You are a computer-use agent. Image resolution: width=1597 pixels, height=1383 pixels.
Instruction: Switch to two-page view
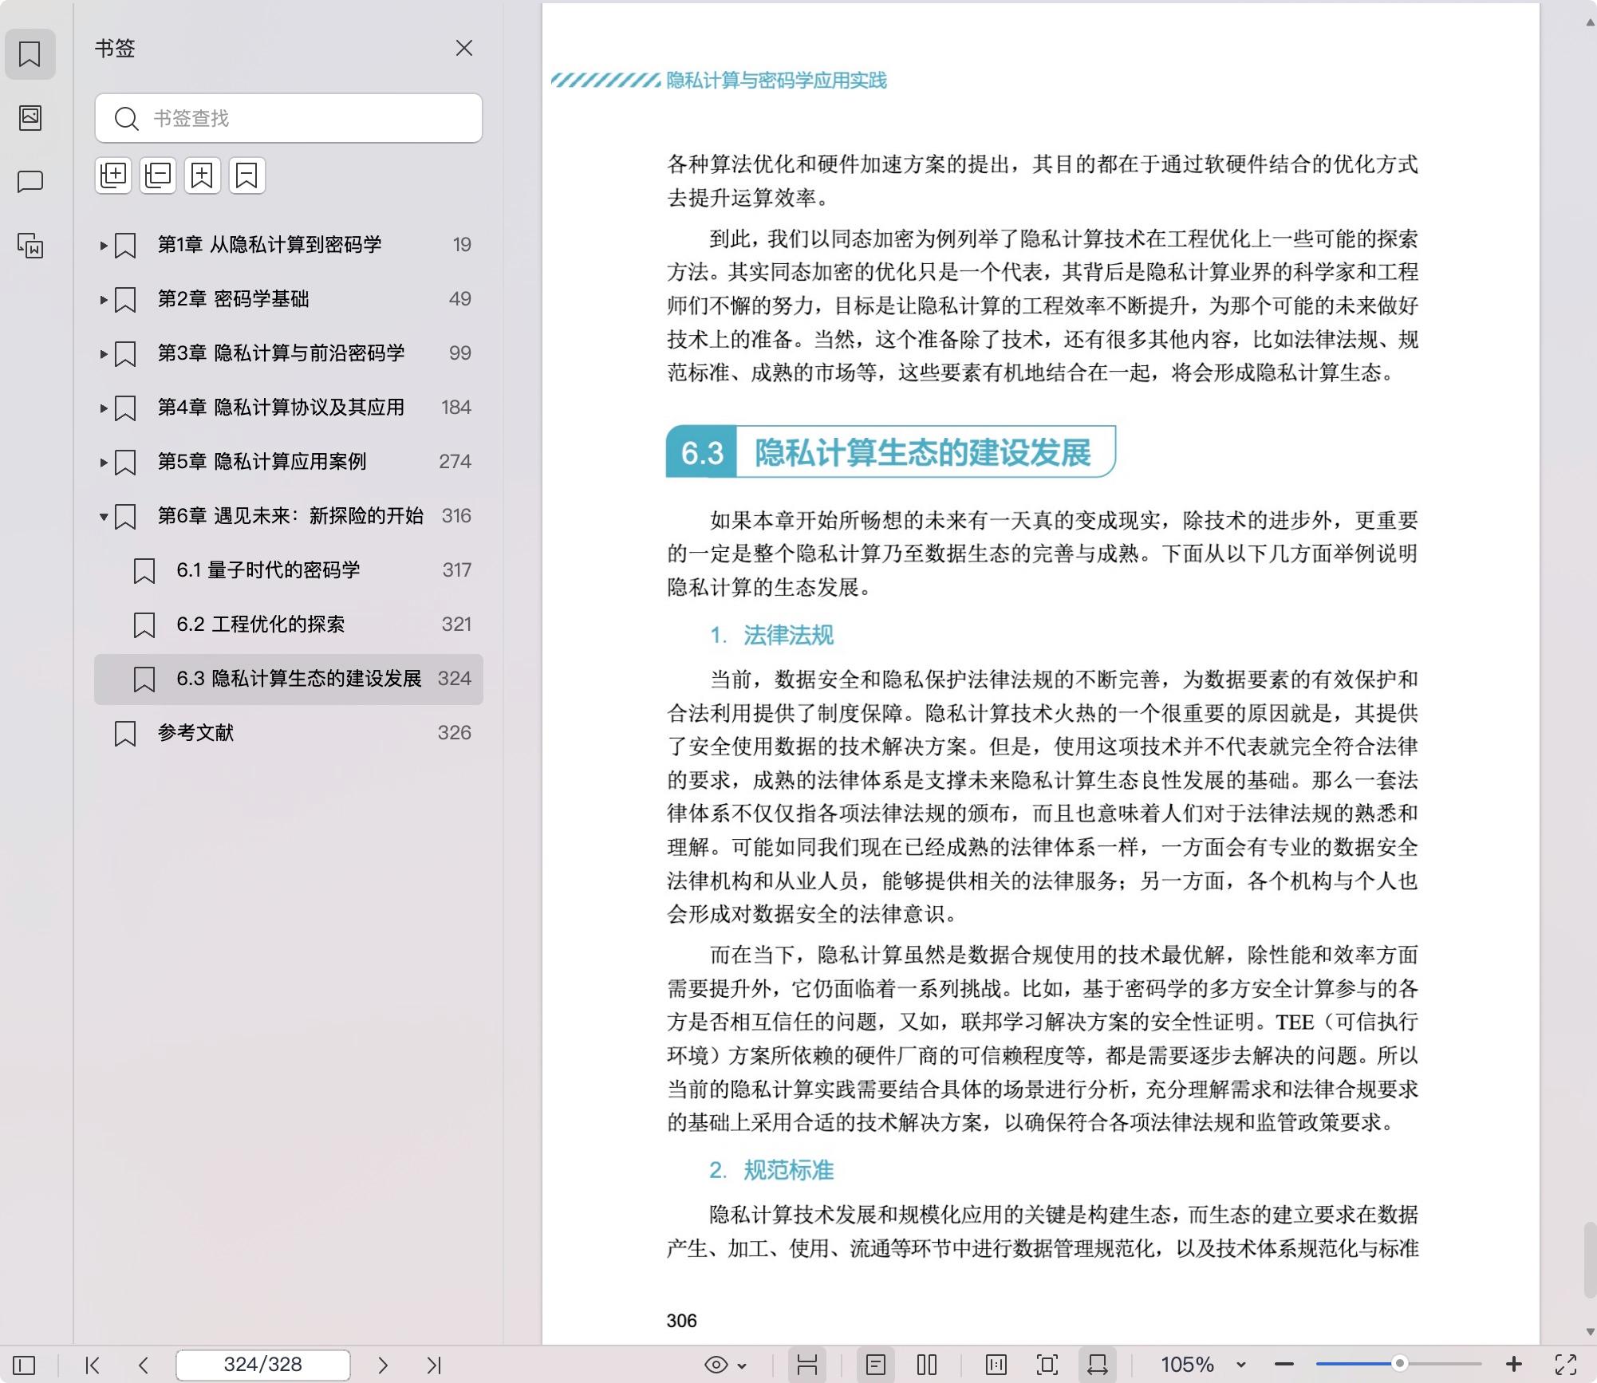tap(927, 1365)
